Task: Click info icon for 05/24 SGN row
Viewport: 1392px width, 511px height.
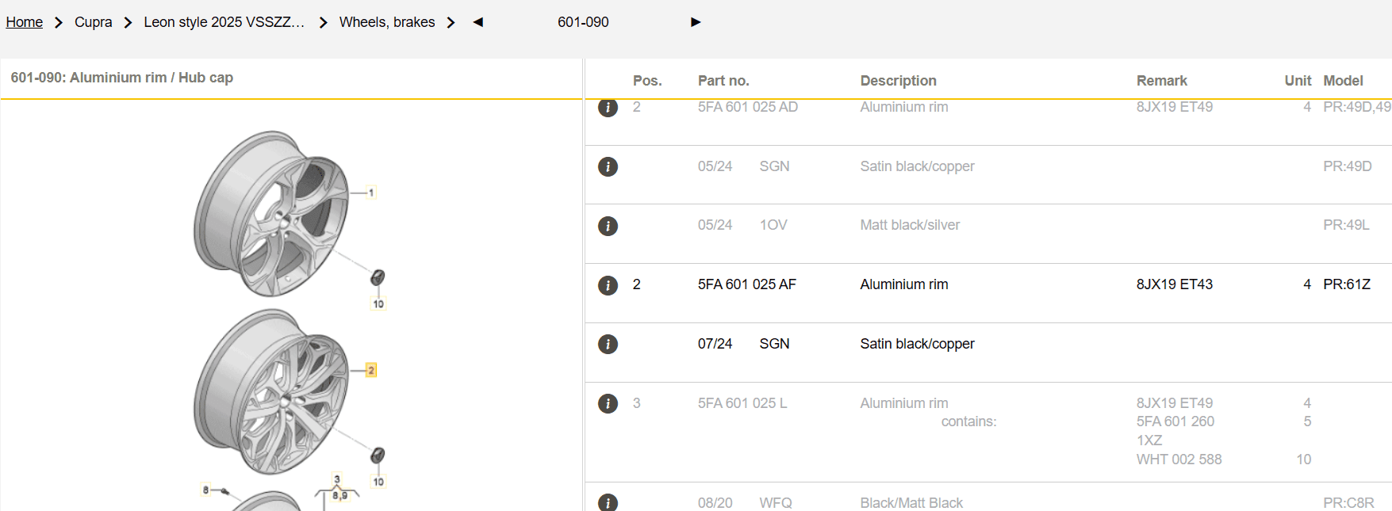Action: click(x=608, y=167)
